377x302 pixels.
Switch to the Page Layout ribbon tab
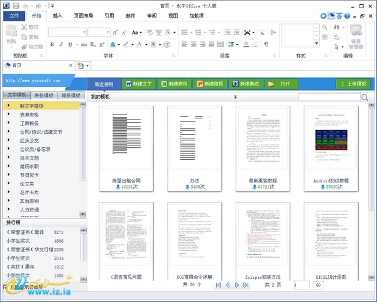84,16
